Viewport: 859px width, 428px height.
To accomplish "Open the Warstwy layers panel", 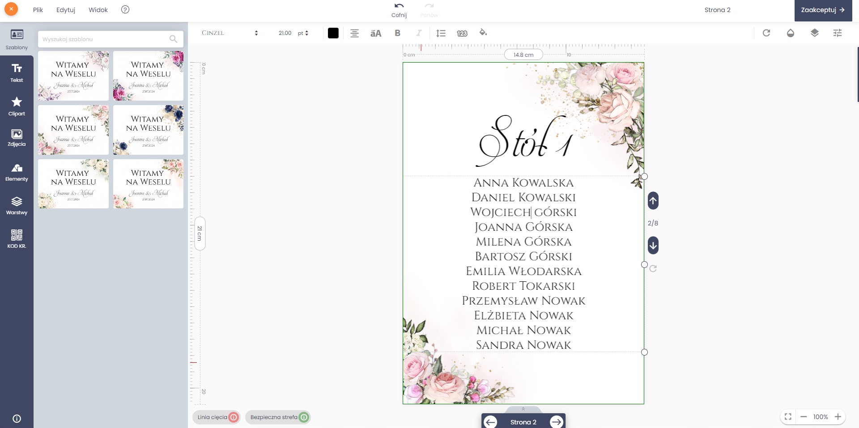I will click(17, 206).
